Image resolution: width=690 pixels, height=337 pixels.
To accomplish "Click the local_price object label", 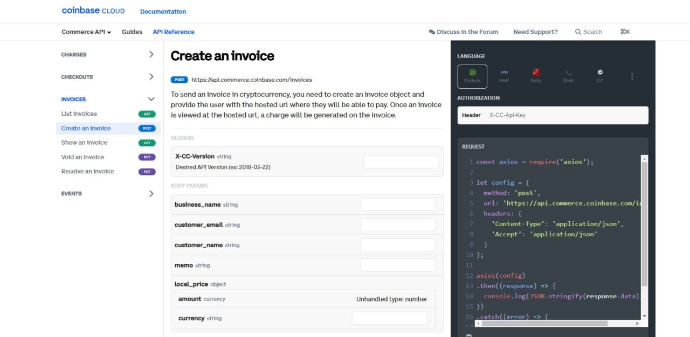I will tap(201, 284).
